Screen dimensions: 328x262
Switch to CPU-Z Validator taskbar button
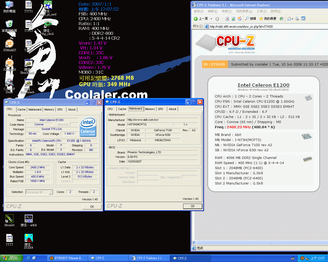[x=149, y=258]
